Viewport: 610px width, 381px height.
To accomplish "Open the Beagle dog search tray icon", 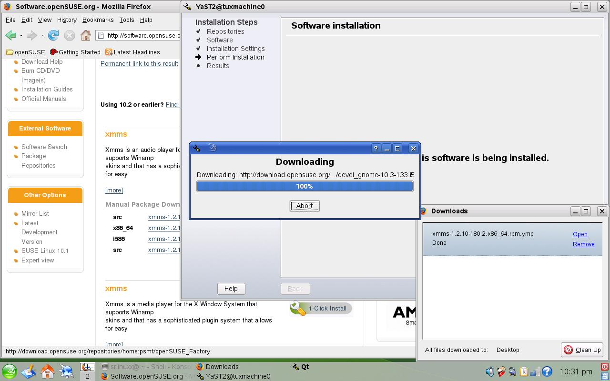I will click(501, 371).
